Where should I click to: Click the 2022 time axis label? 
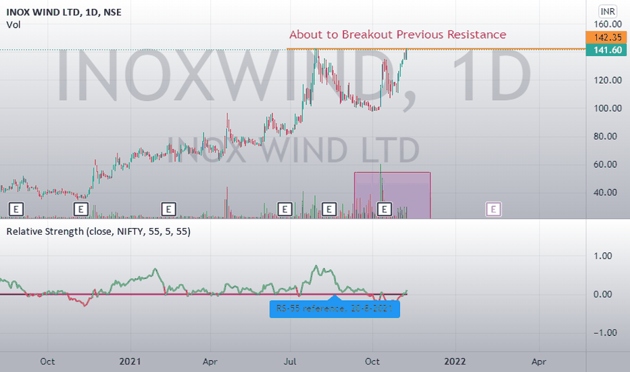pos(455,362)
